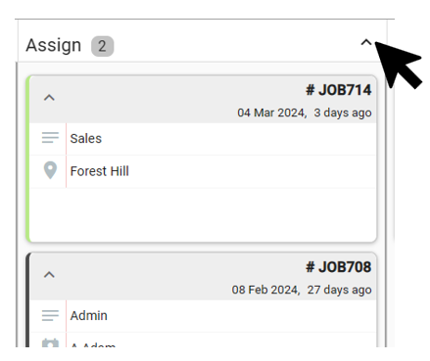Click the 08 Feb 2024 date on JOB708
The image size is (430, 361).
[x=265, y=290]
